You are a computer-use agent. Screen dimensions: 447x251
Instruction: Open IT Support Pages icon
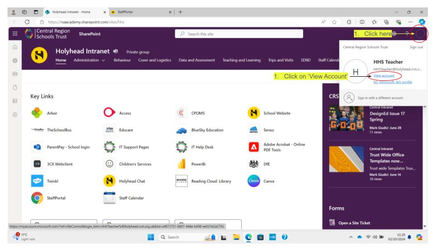click(109, 147)
